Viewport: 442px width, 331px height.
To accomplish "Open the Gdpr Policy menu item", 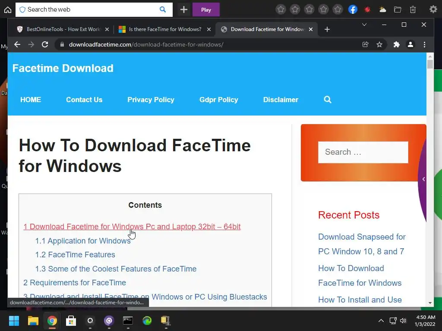I will (x=219, y=100).
